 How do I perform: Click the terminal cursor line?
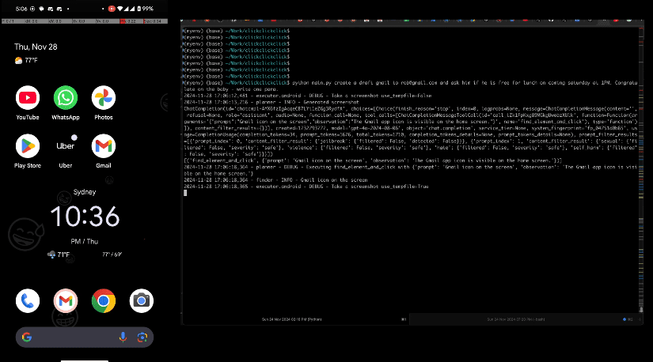click(185, 193)
